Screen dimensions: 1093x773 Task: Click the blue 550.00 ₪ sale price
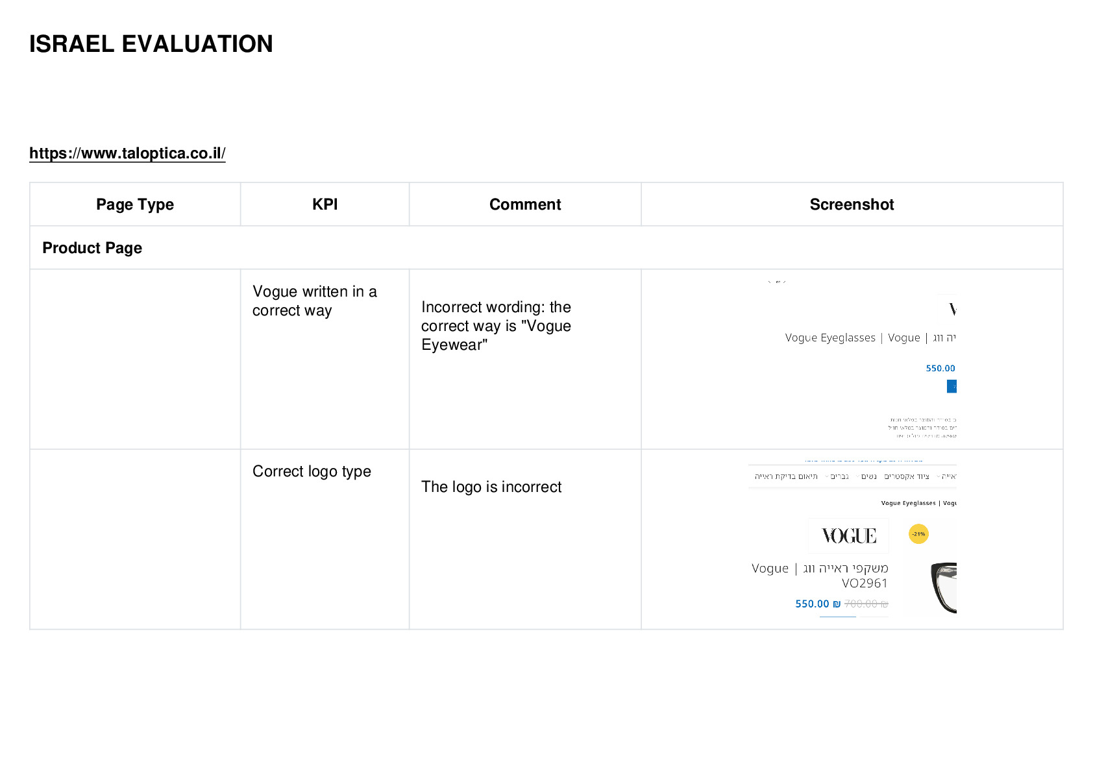point(818,604)
